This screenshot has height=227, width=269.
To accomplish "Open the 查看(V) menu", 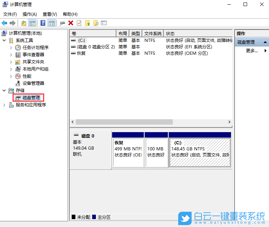I will pos(50,14).
